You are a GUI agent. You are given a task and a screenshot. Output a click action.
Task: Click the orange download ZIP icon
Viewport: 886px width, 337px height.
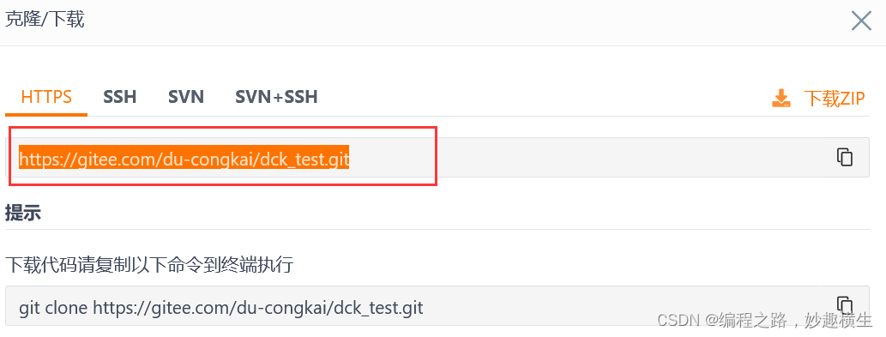(x=781, y=99)
